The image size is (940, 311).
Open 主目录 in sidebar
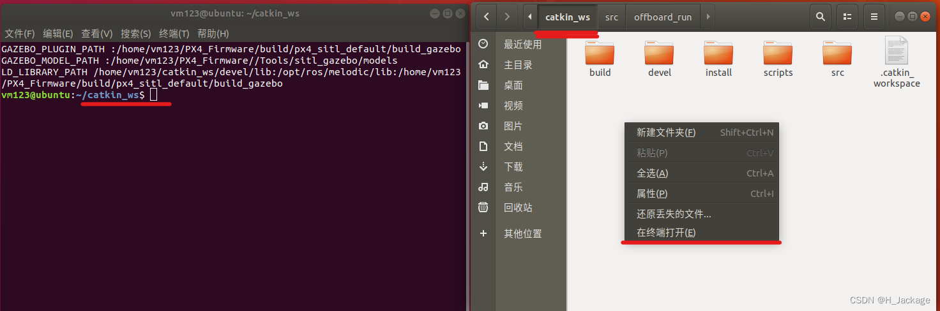pyautogui.click(x=518, y=64)
